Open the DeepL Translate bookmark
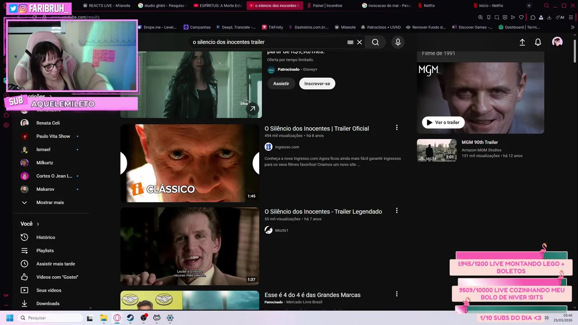This screenshot has height=325, width=578. pyautogui.click(x=236, y=27)
